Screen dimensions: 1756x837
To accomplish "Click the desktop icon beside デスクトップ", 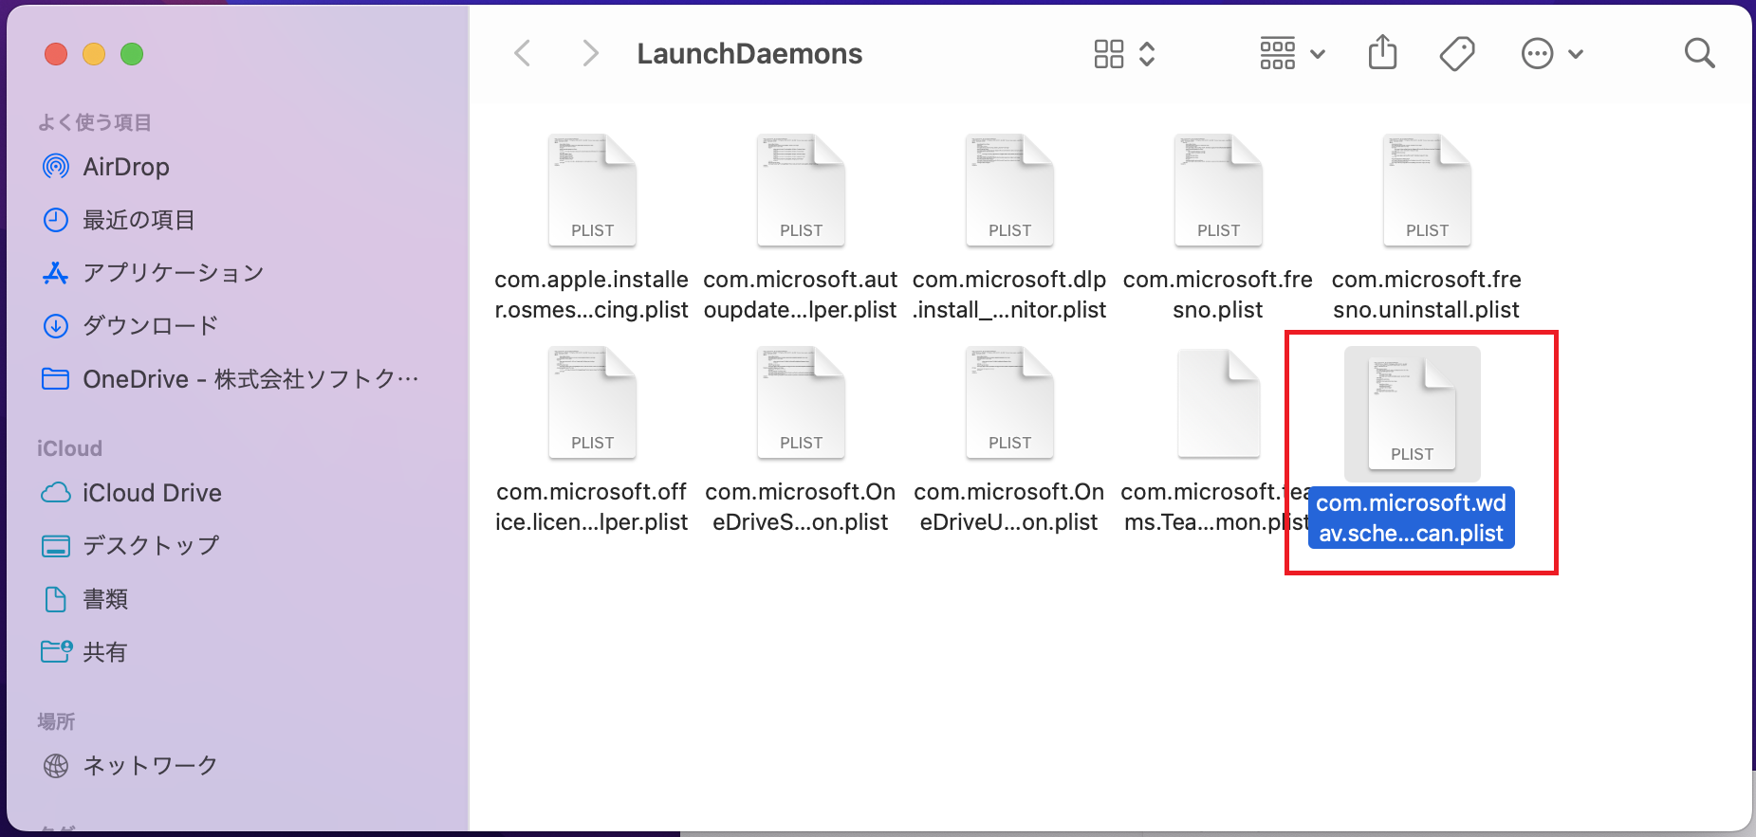I will point(56,546).
